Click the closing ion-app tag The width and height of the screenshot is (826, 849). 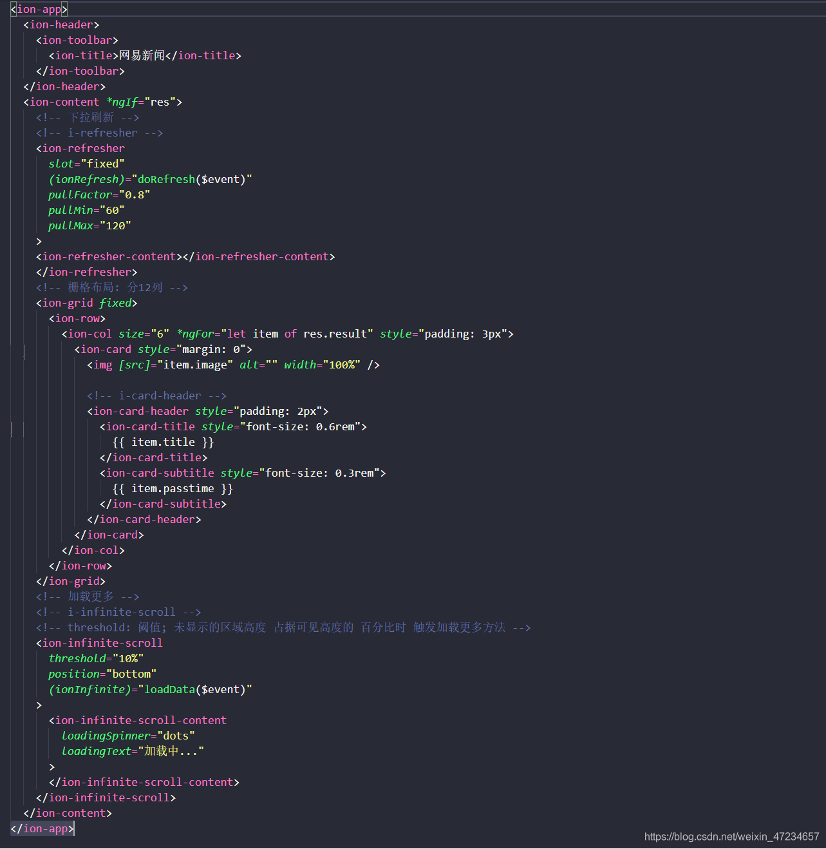coord(42,828)
